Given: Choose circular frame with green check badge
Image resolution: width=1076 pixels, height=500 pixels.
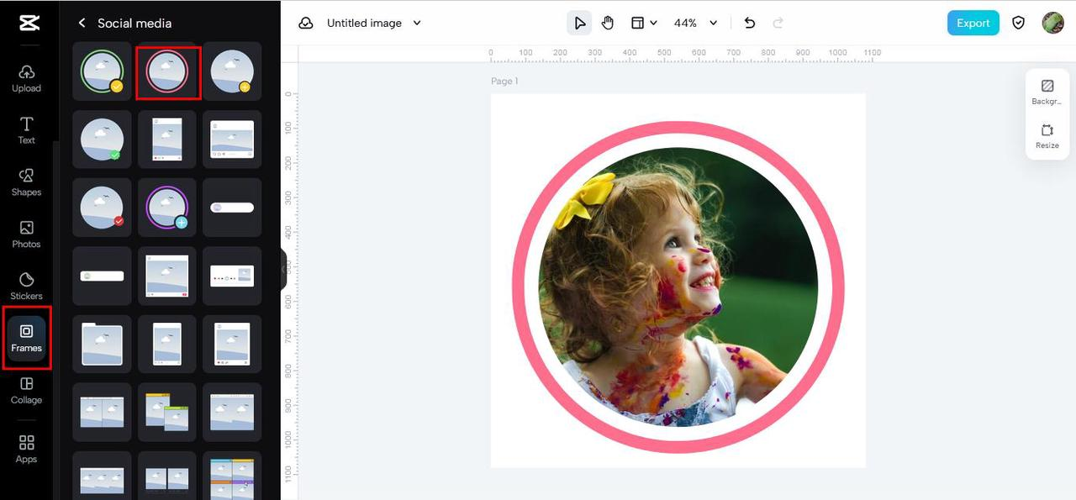Looking at the screenshot, I should coord(102,139).
